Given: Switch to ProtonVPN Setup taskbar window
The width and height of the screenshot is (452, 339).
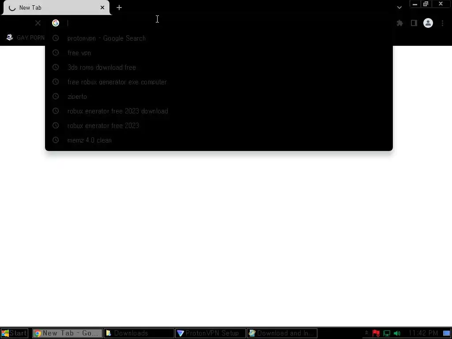Looking at the screenshot, I should [211, 333].
